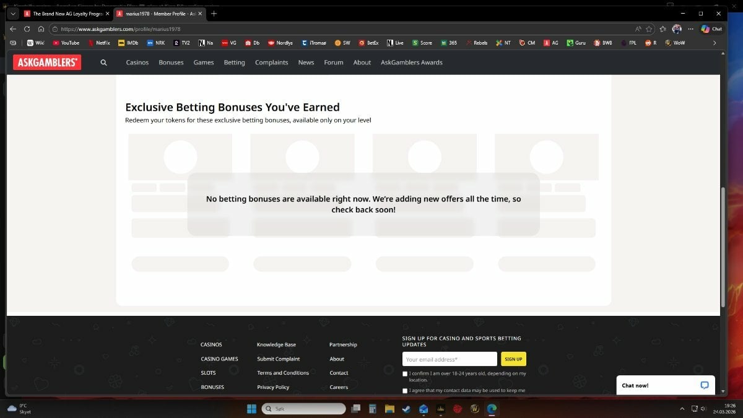The image size is (743, 418).
Task: Click the AskGamblers logo
Action: 47,63
